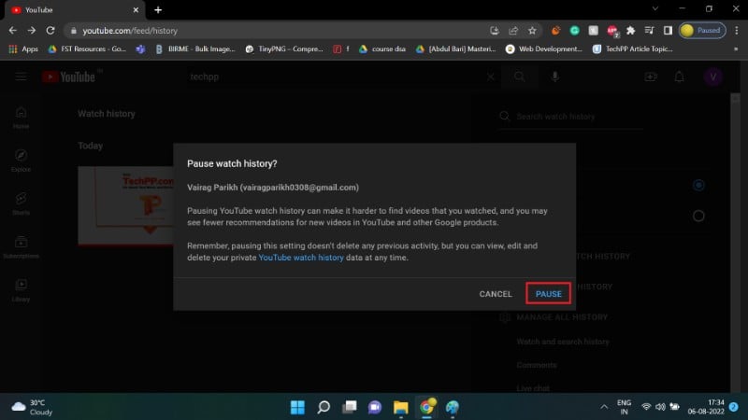Open the Paused profile button

pos(702,31)
